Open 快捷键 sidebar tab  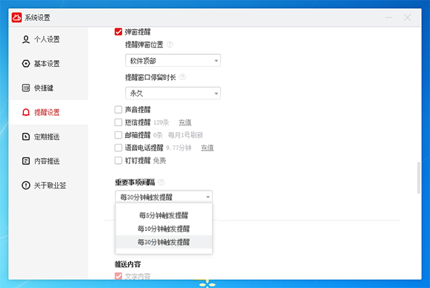(48, 88)
